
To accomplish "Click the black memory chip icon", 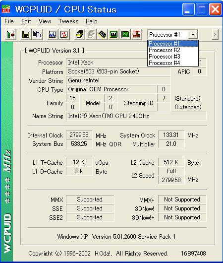I will (x=102, y=34).
